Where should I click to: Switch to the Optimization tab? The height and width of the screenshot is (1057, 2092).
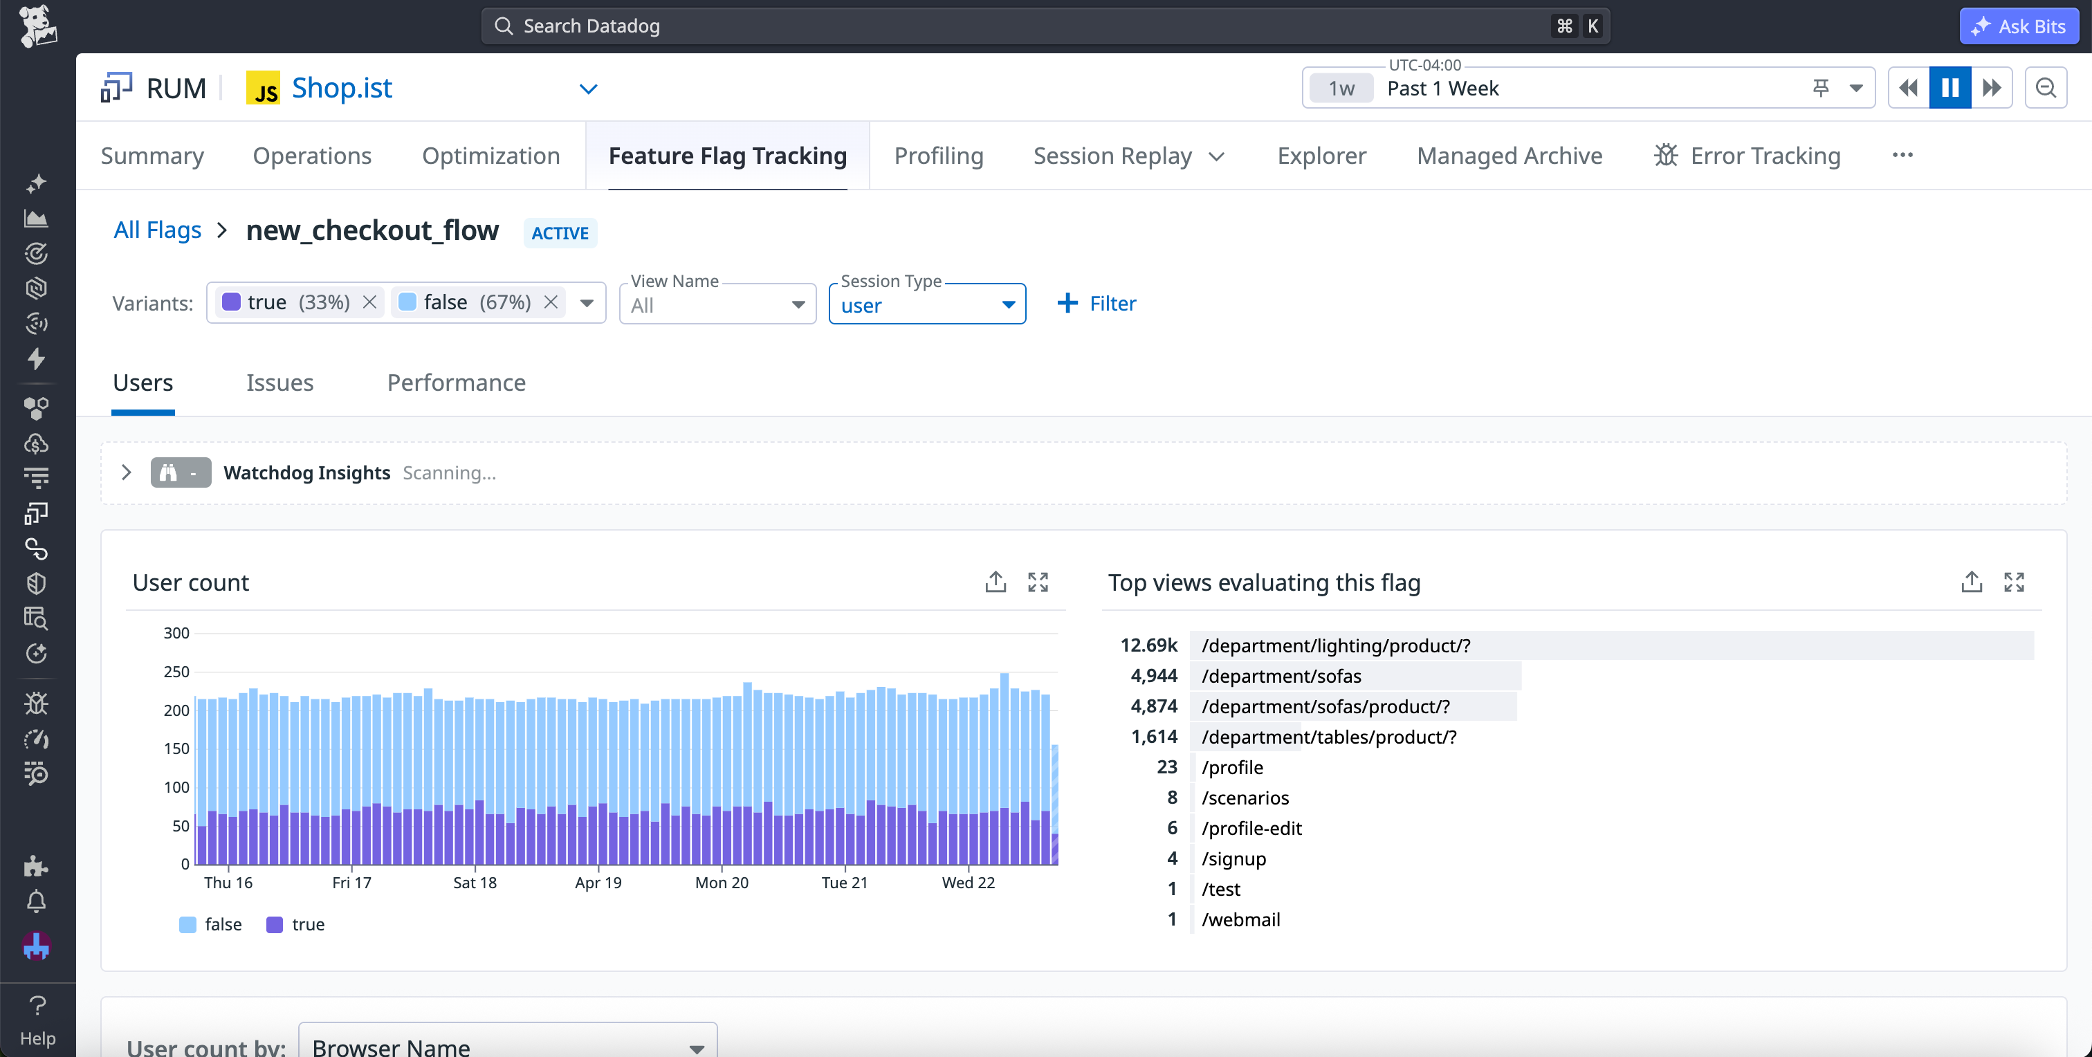coord(490,155)
